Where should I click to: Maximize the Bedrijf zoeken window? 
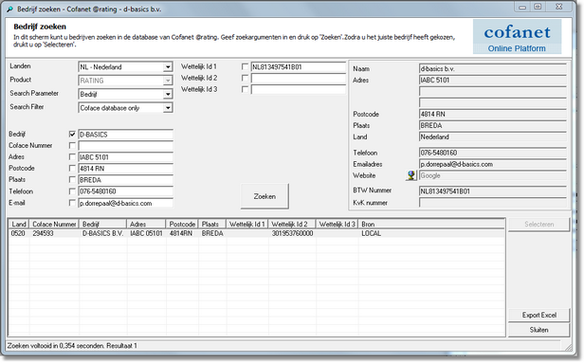[538, 7]
